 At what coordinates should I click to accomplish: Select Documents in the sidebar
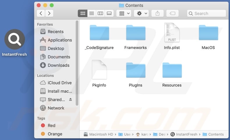point(55,57)
